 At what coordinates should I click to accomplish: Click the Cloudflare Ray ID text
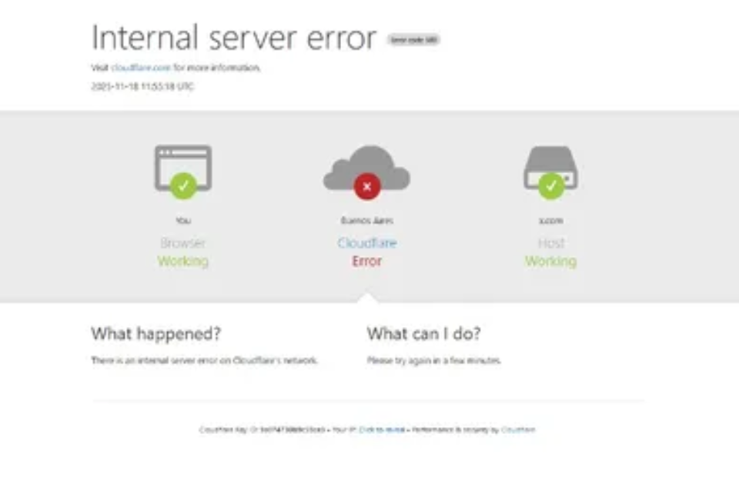(262, 429)
